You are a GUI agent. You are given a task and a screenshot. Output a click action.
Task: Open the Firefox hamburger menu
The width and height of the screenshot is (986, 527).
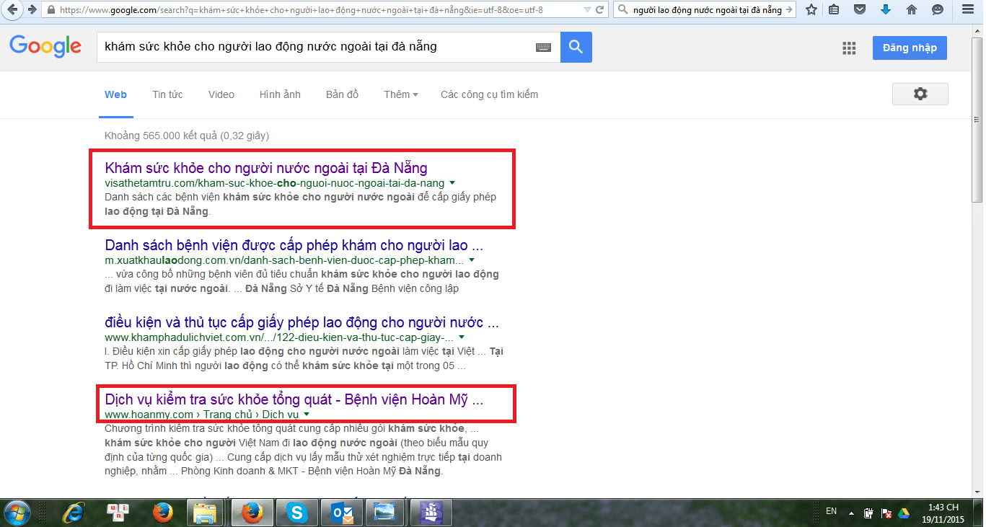point(968,10)
